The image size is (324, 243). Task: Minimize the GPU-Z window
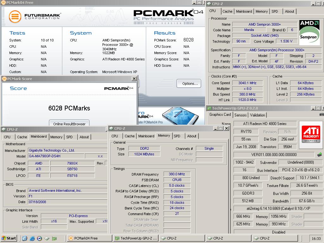314,108
